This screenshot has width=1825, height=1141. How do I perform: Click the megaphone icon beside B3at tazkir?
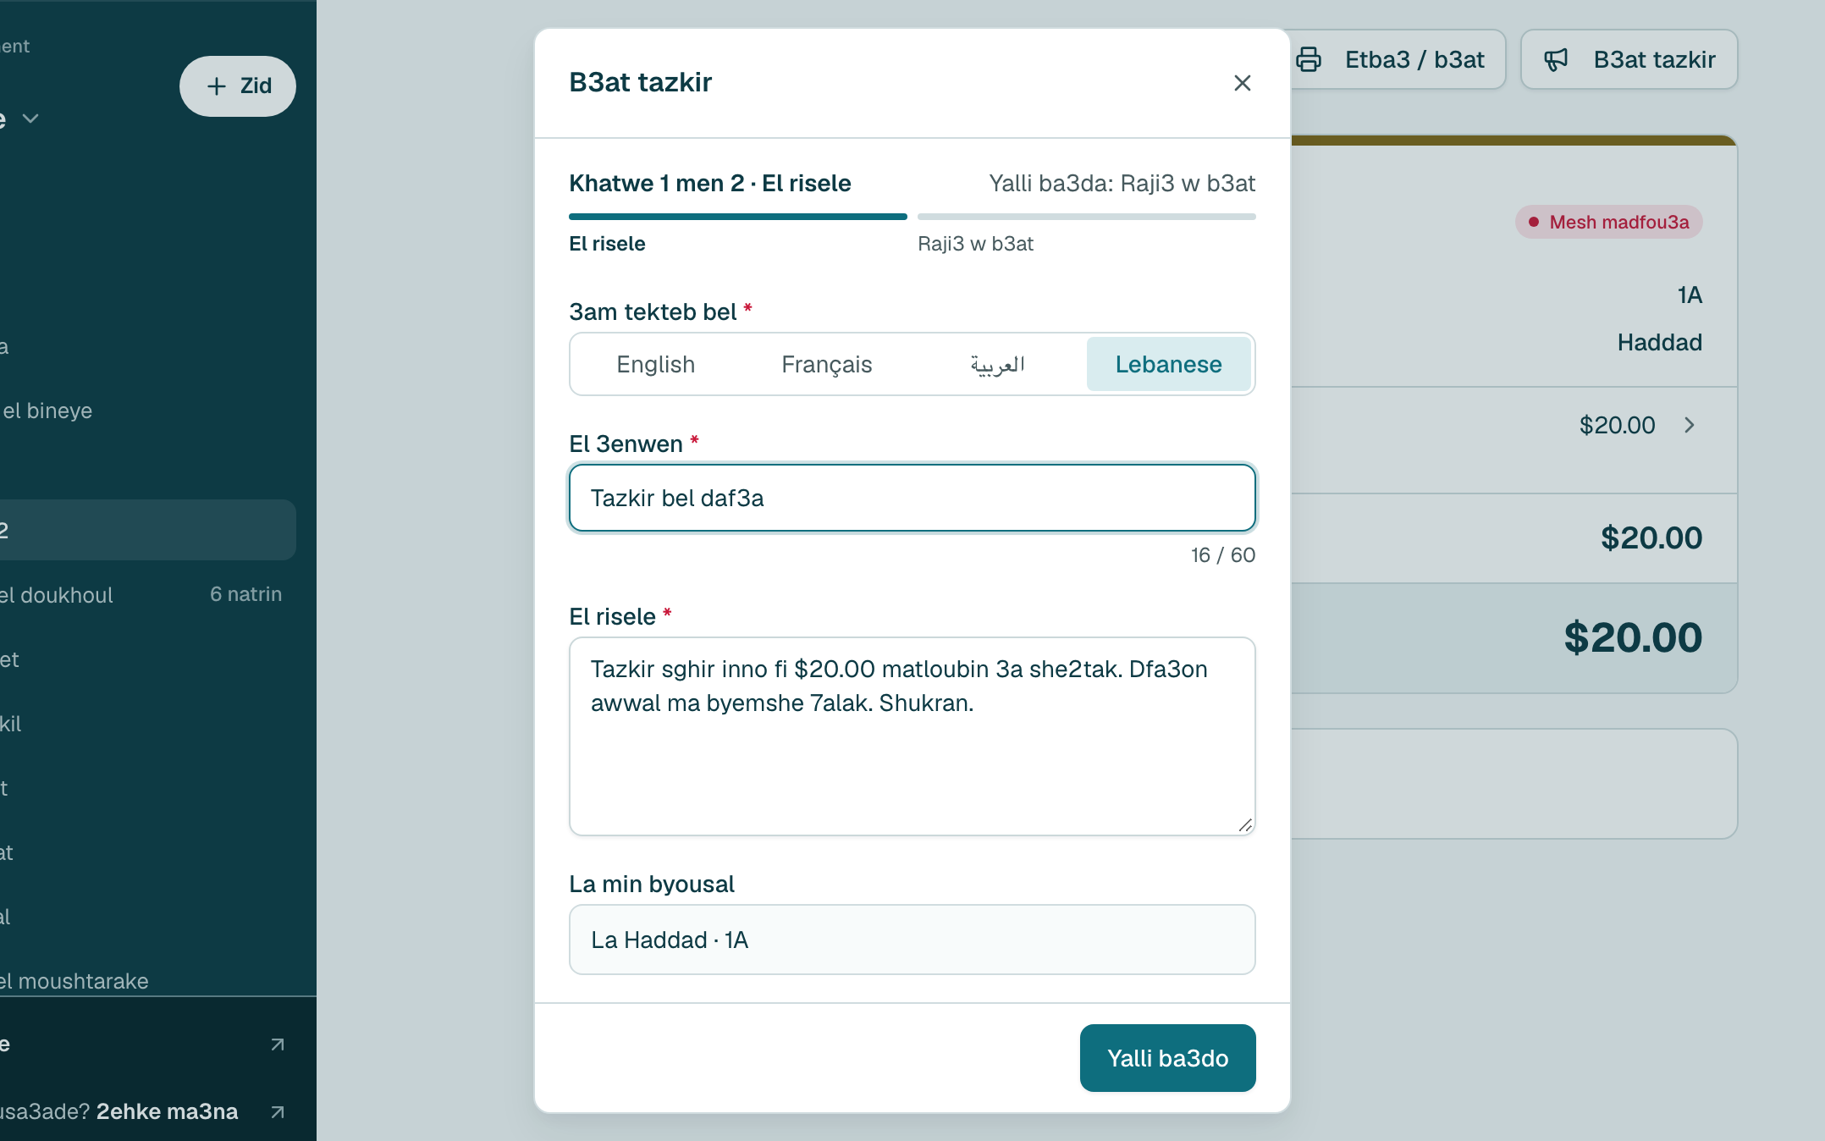click(1556, 59)
